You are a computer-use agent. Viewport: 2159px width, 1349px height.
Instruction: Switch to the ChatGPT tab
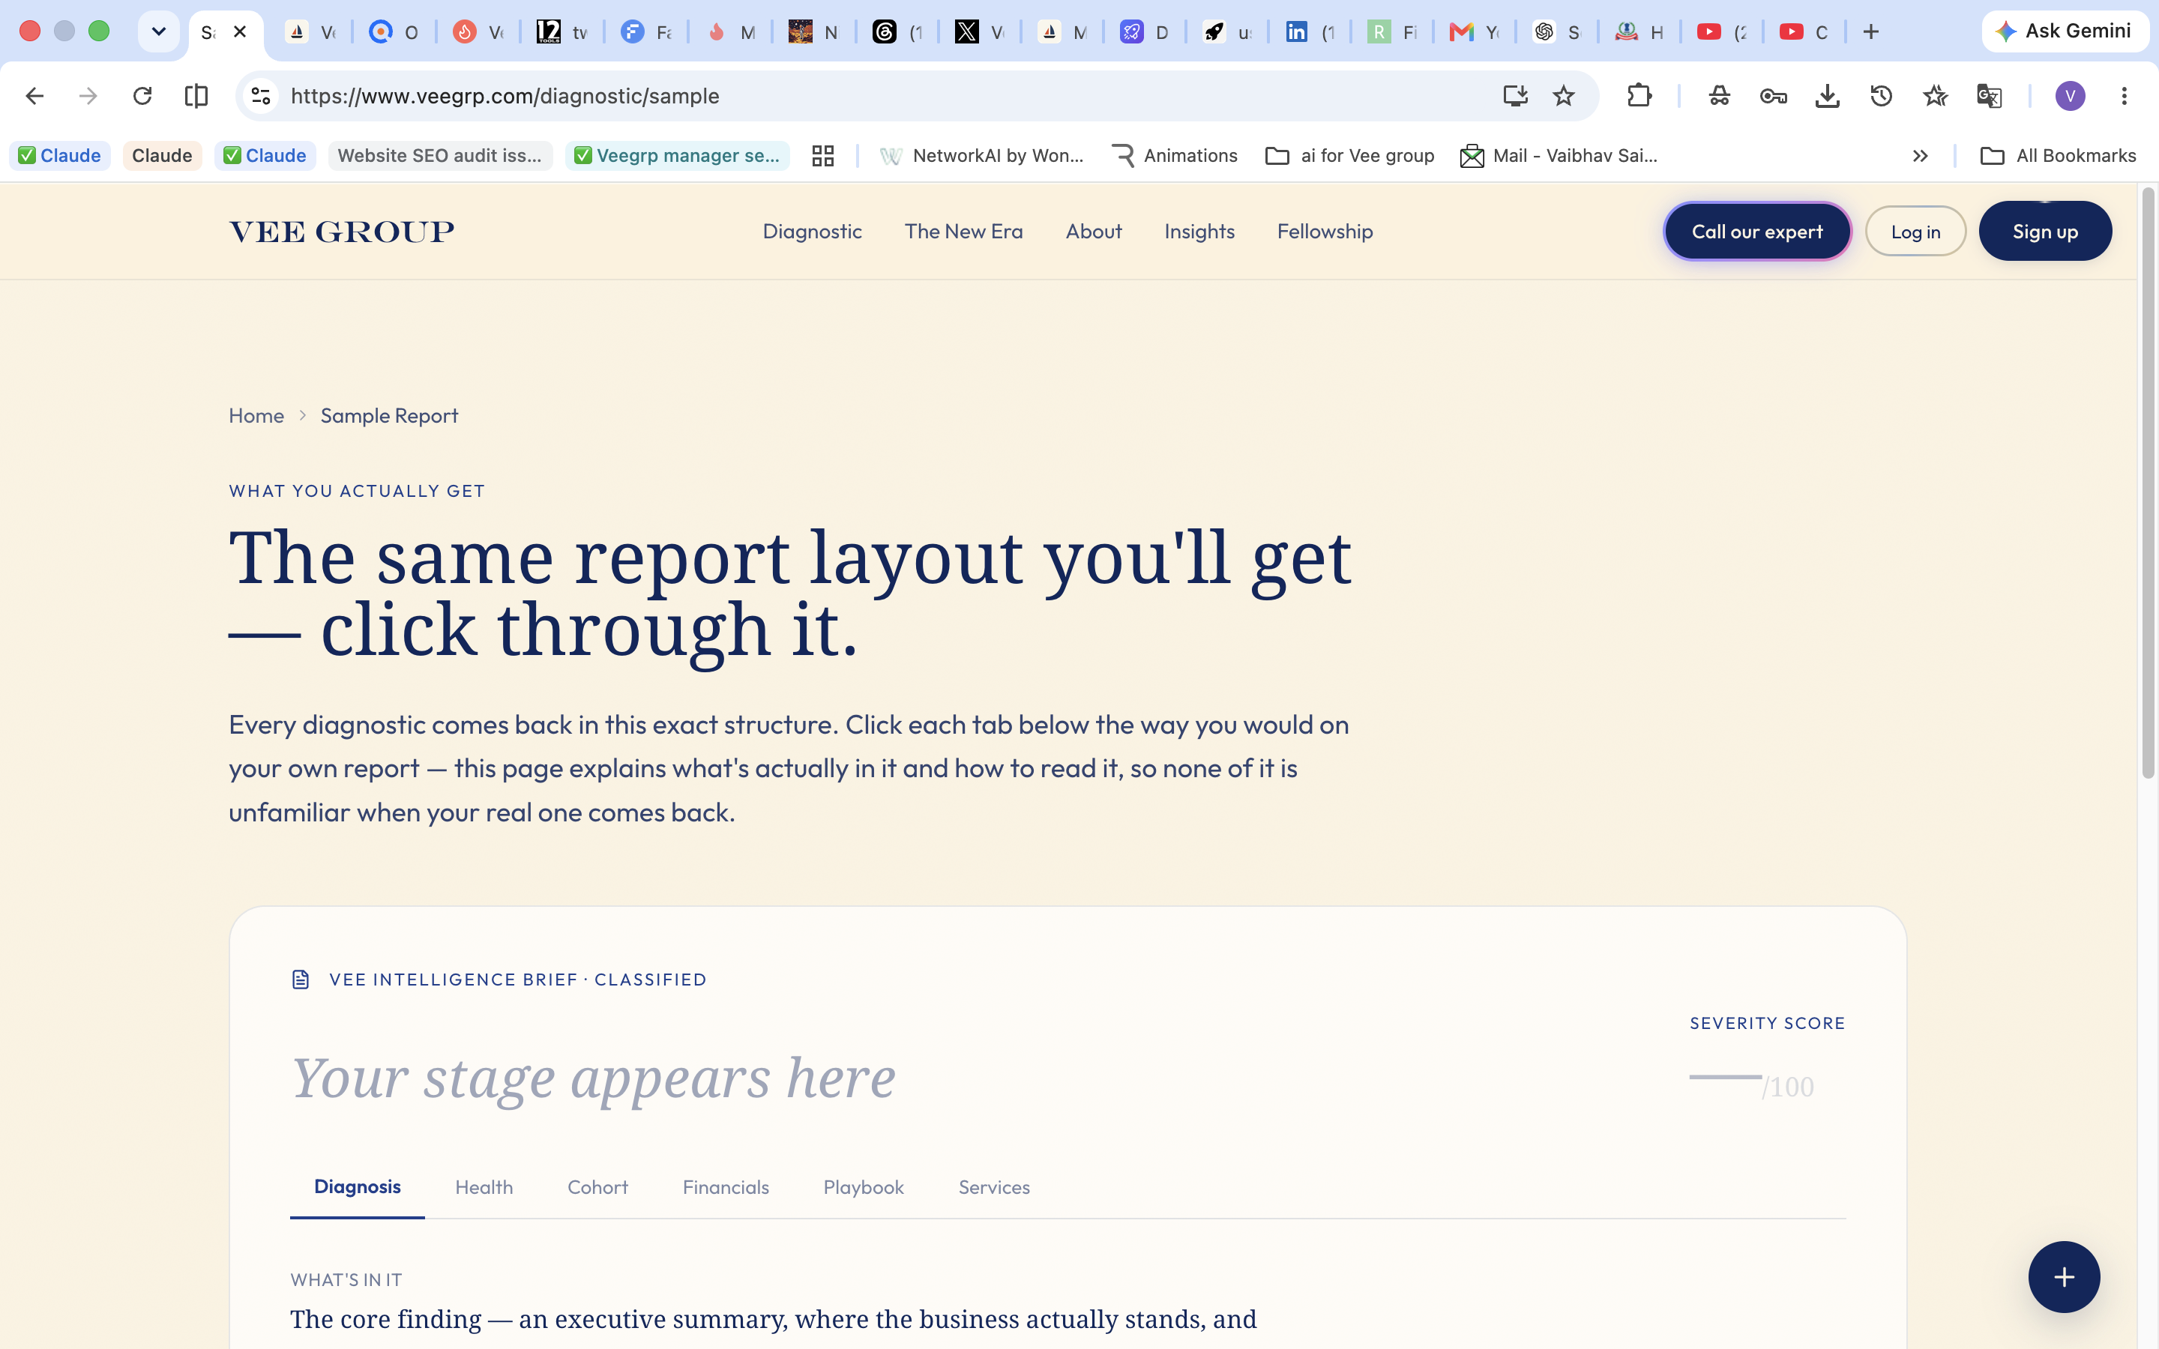pyautogui.click(x=1558, y=32)
